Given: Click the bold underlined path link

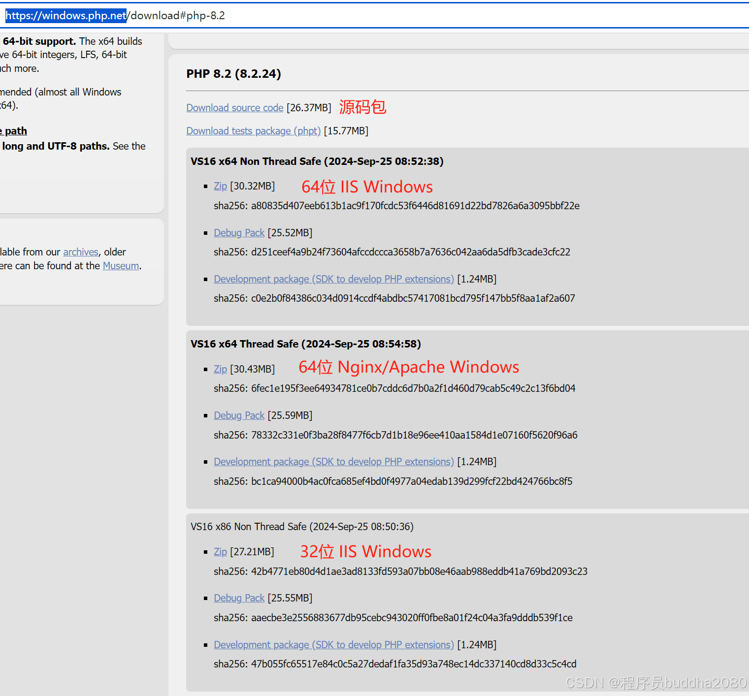Looking at the screenshot, I should pos(15,131).
